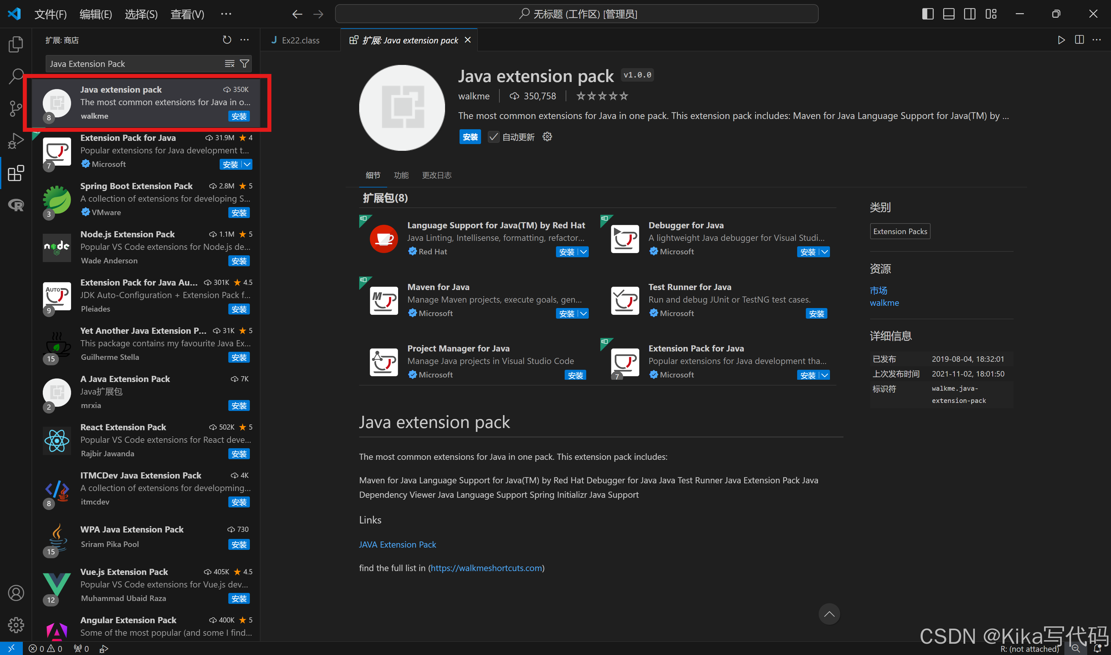Toggle the bottom panel layout button
Viewport: 1111px width, 655px height.
tap(949, 14)
